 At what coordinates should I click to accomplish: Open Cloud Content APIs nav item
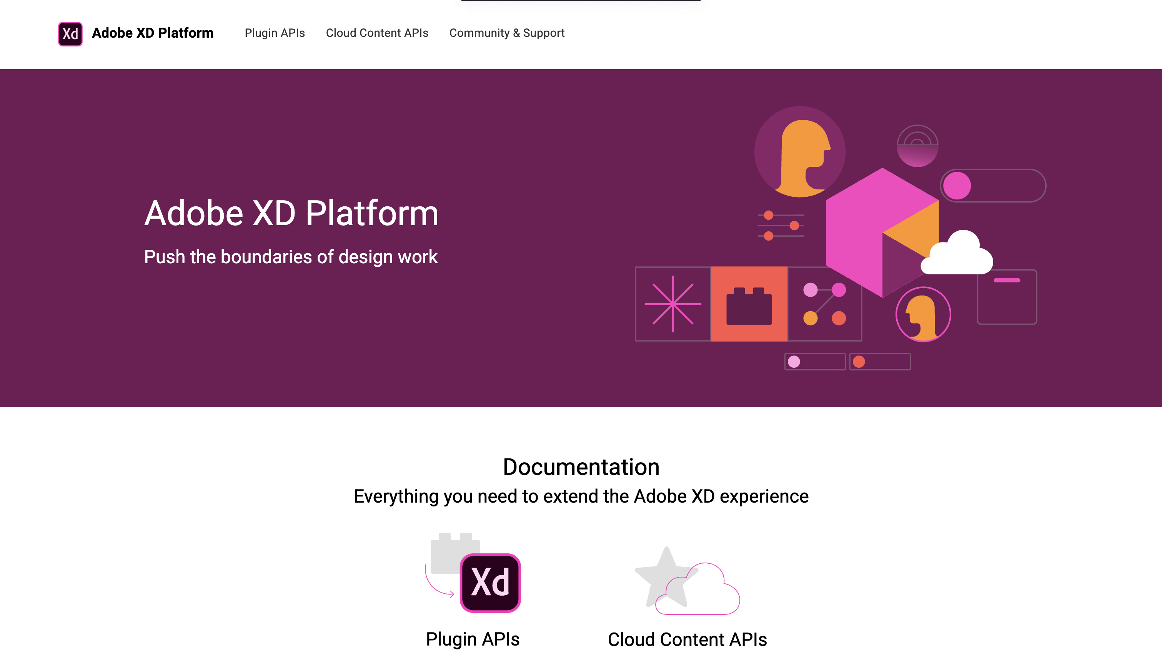[x=377, y=33]
